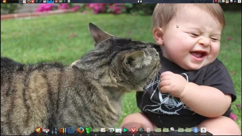This screenshot has width=242, height=136.
Task: Open the green funnel icon in the dock
Action: tap(88, 130)
